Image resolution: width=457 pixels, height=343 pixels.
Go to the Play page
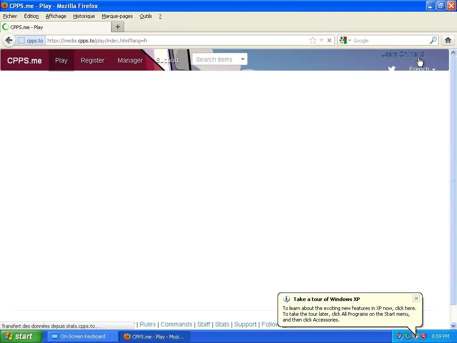(61, 60)
